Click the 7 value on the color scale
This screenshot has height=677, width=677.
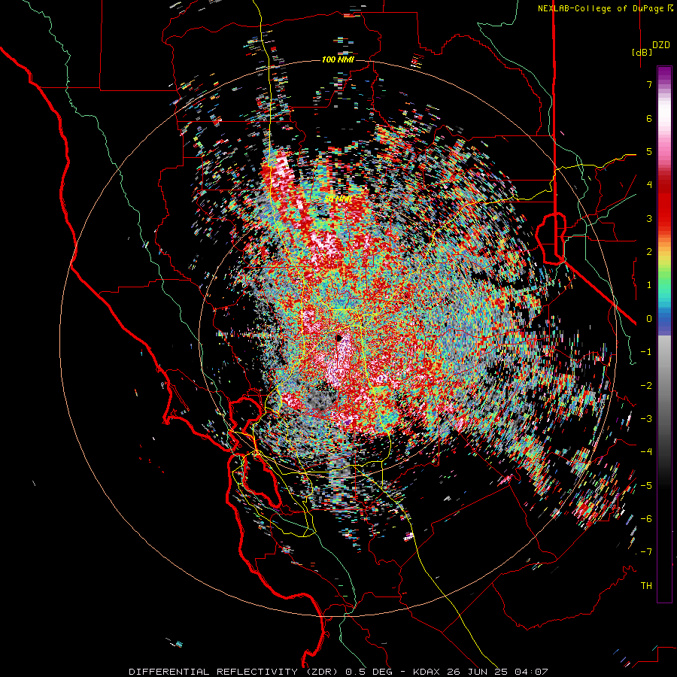tap(649, 84)
